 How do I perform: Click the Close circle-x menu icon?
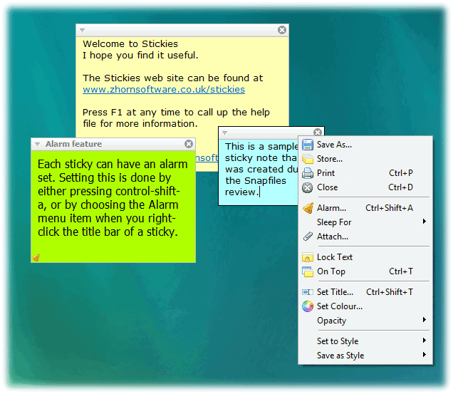click(x=308, y=187)
